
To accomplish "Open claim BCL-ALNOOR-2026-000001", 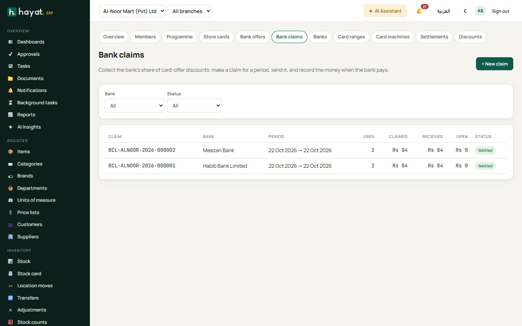I will click(142, 166).
